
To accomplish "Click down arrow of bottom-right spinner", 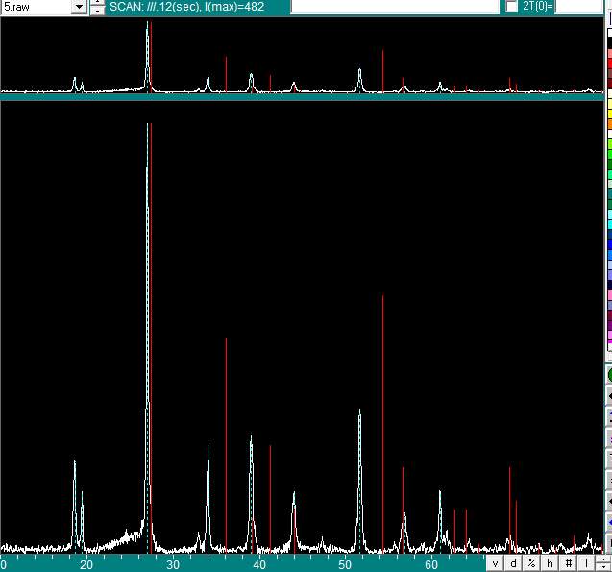I will point(603,568).
